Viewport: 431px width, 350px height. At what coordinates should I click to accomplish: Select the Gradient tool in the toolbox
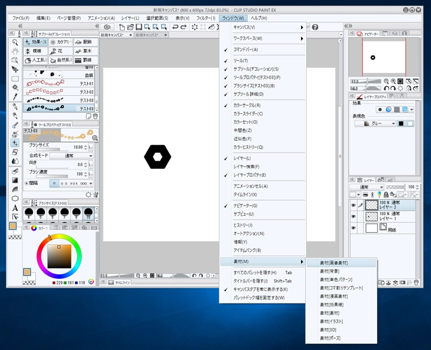point(15,180)
